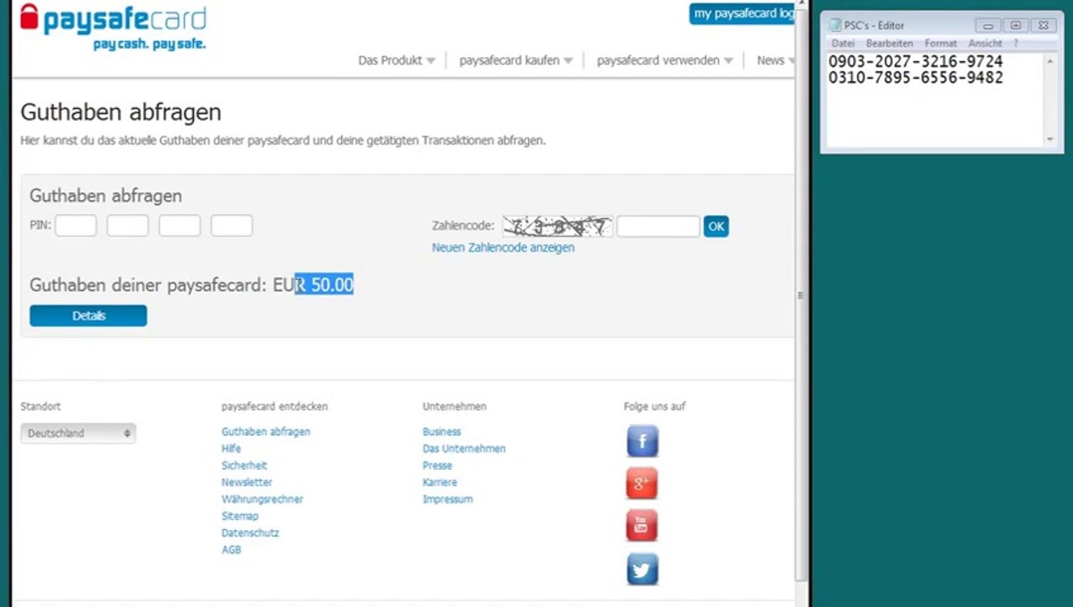
Task: Click the Editor scrollbar down arrow
Action: (1050, 139)
